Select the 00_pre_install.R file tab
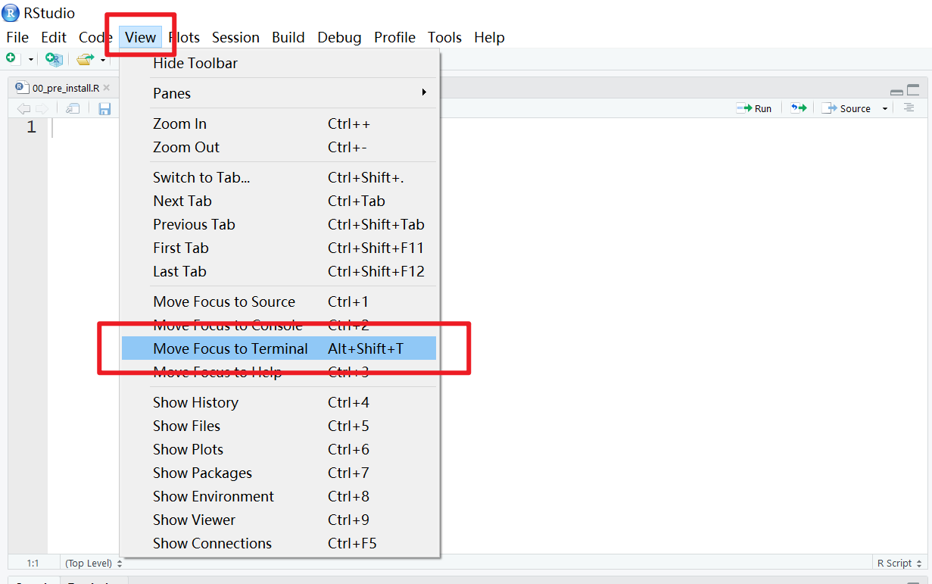Viewport: 932px width, 584px height. coord(62,88)
